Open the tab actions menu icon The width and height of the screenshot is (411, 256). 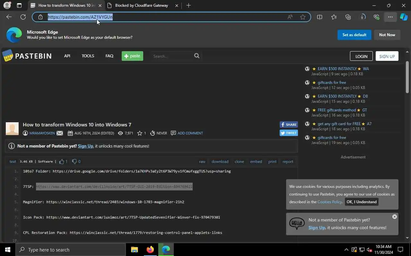point(19,5)
